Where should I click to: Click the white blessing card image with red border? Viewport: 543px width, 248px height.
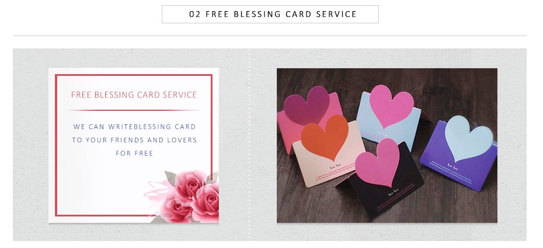pyautogui.click(x=134, y=145)
